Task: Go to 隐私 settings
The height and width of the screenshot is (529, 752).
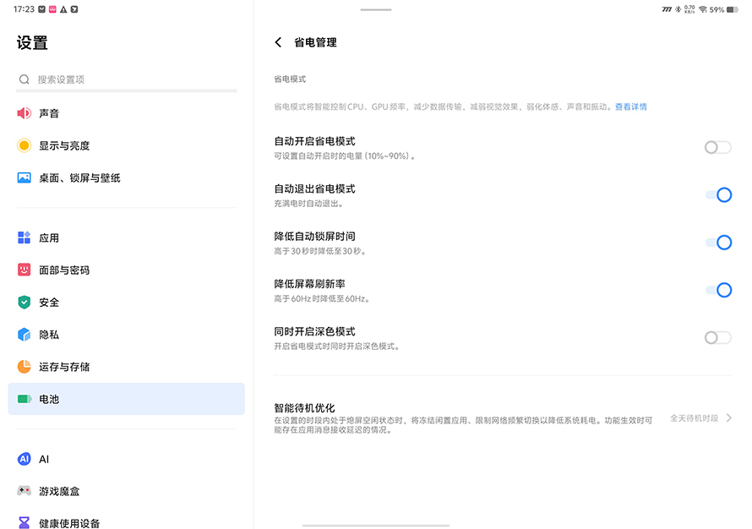Action: [127, 335]
